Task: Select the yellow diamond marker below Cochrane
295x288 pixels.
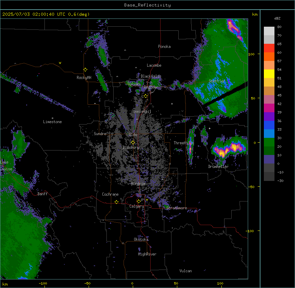Action: click(116, 202)
